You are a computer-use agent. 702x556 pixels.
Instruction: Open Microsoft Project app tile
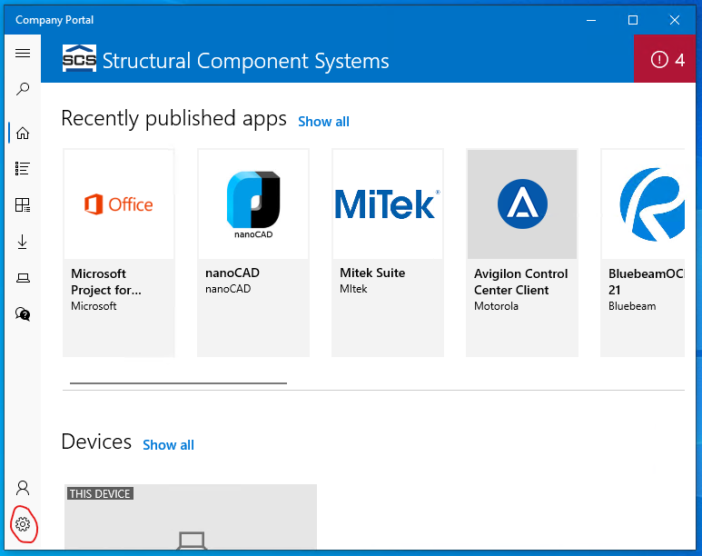119,253
